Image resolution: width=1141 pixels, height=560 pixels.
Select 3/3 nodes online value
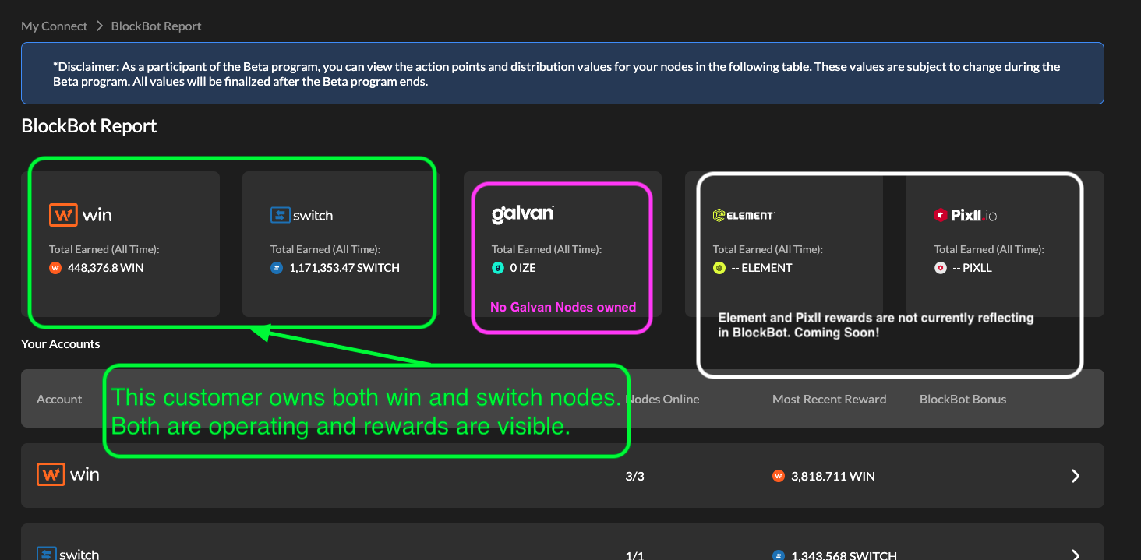click(x=634, y=476)
